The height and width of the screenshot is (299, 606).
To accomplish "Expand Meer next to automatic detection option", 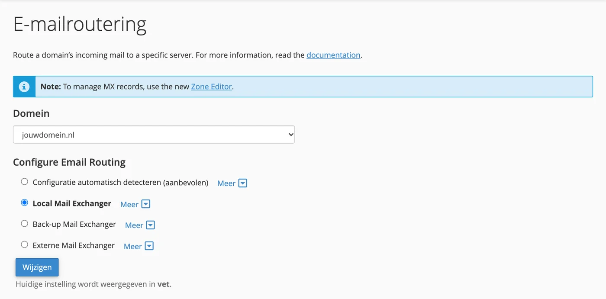I will click(232, 183).
